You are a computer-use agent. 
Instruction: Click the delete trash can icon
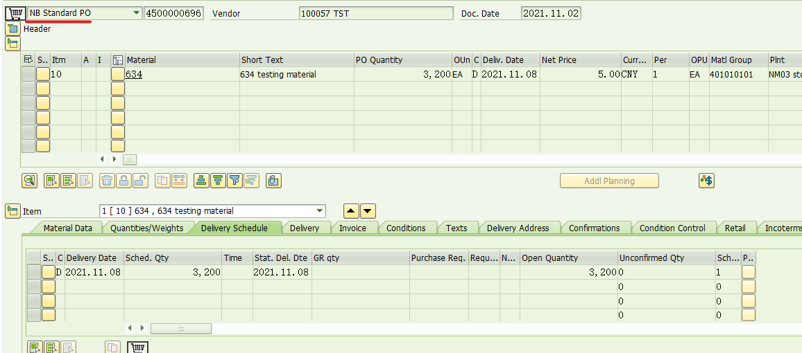click(x=107, y=180)
